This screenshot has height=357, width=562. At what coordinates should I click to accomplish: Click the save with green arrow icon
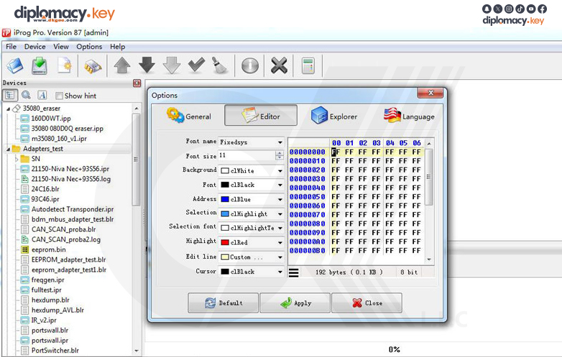tap(40, 66)
